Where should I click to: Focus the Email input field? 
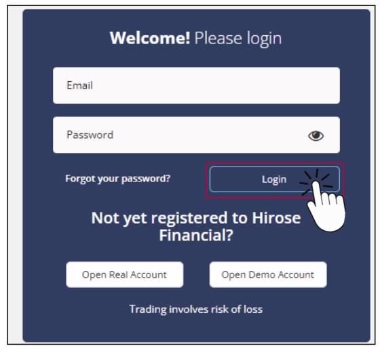pos(196,85)
